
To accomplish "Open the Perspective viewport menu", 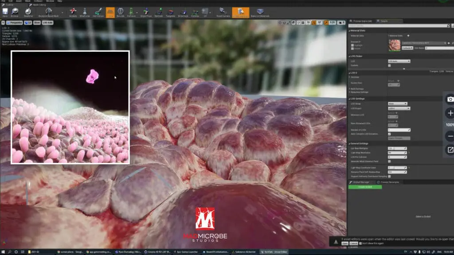I will (14, 23).
